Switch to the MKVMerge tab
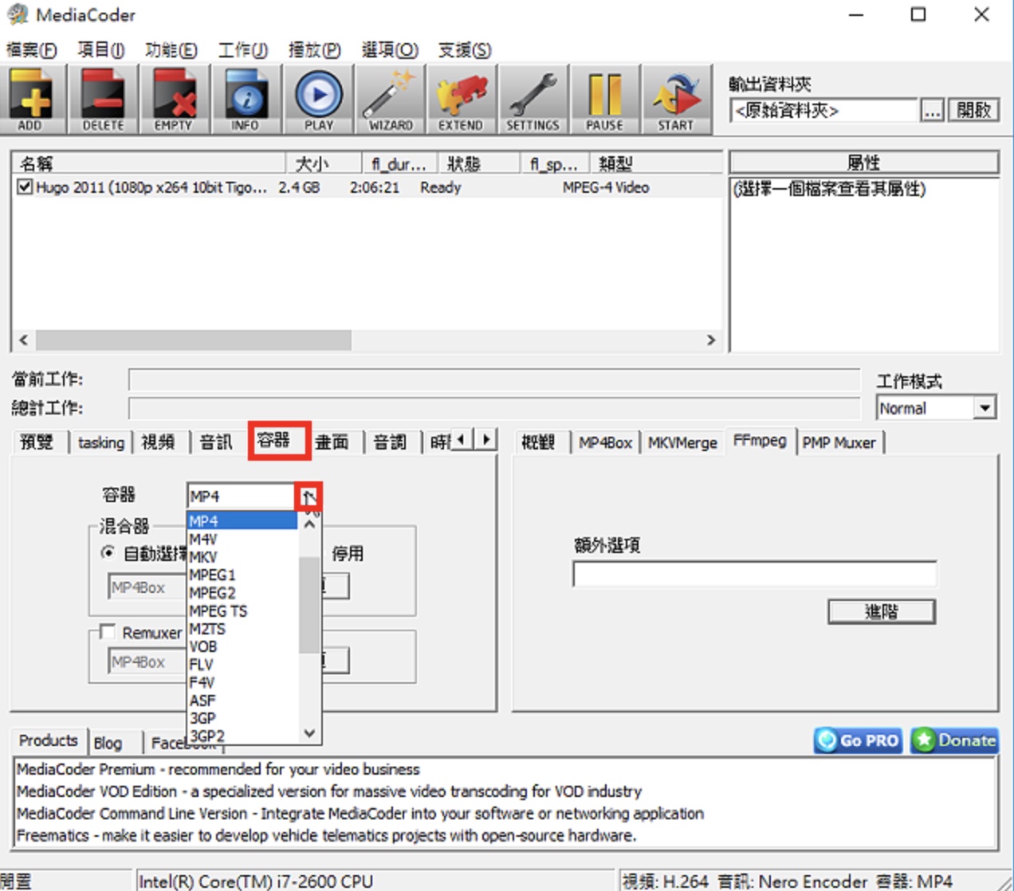 (x=682, y=442)
